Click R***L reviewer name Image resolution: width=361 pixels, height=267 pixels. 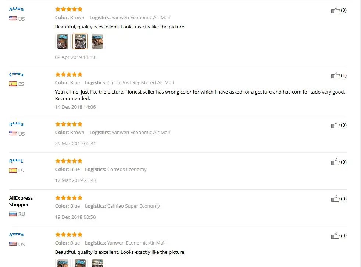pos(16,161)
